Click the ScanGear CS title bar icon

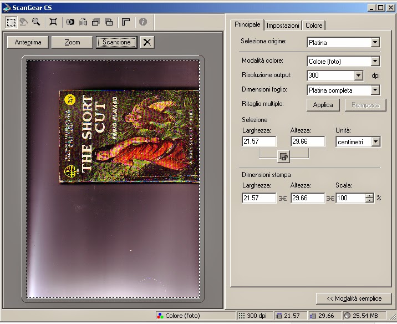coord(7,8)
